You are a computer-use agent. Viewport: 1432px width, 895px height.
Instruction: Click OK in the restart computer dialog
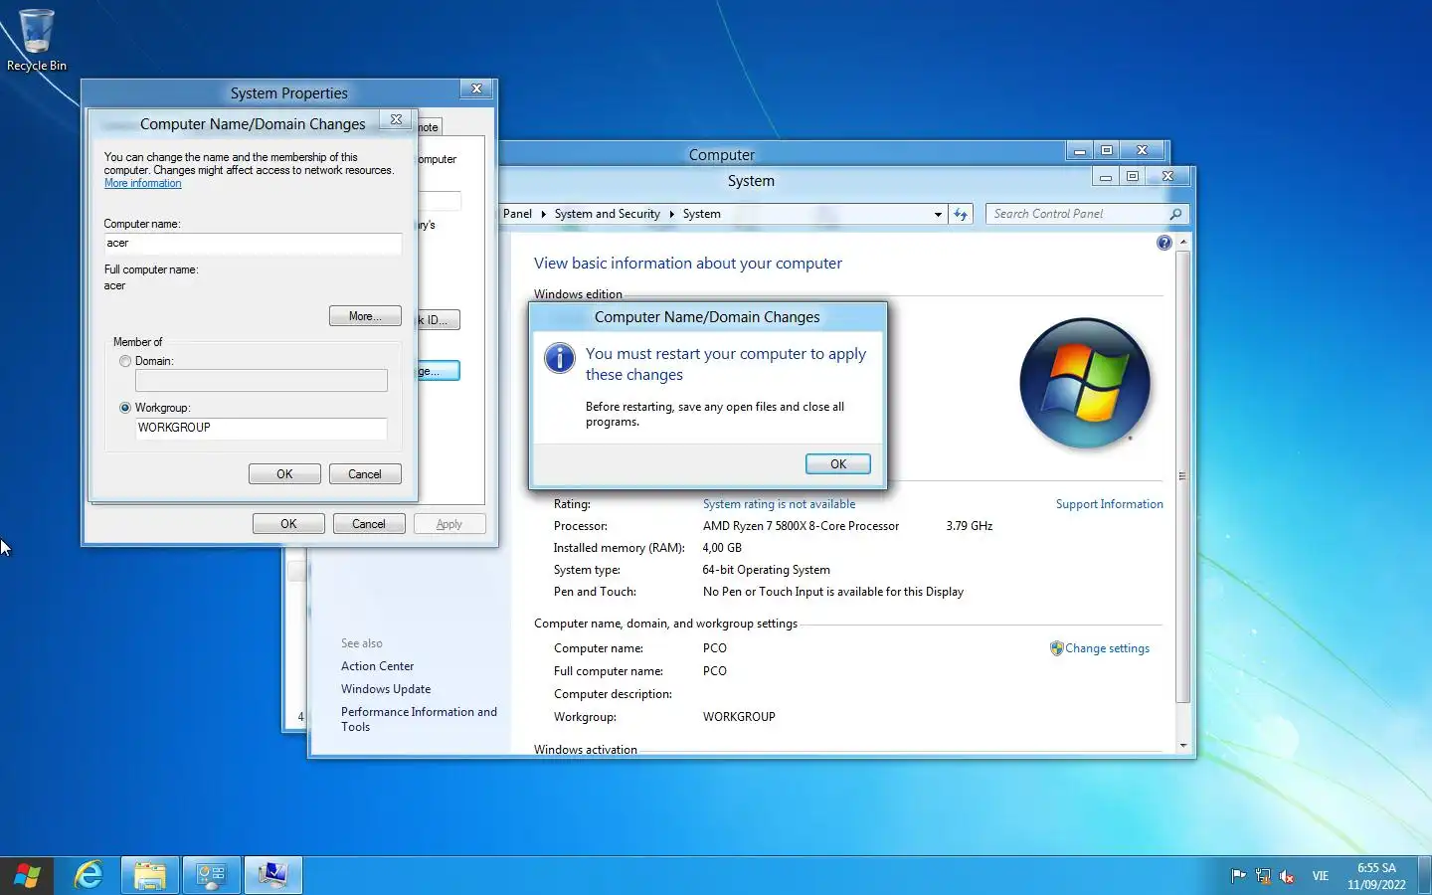point(838,463)
